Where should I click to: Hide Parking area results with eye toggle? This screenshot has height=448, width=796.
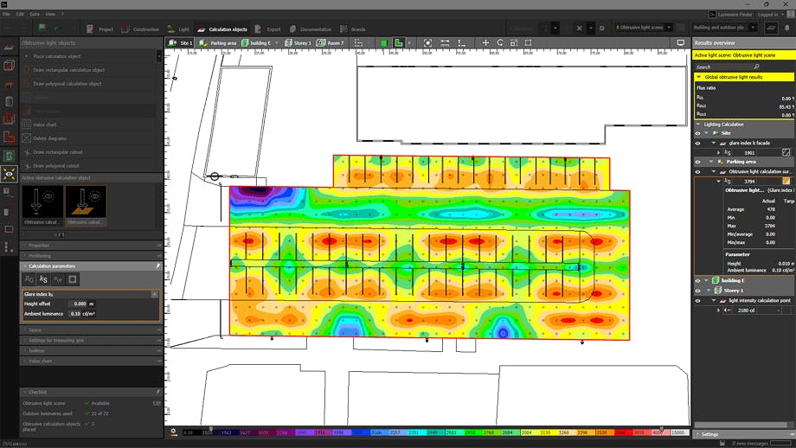click(698, 162)
